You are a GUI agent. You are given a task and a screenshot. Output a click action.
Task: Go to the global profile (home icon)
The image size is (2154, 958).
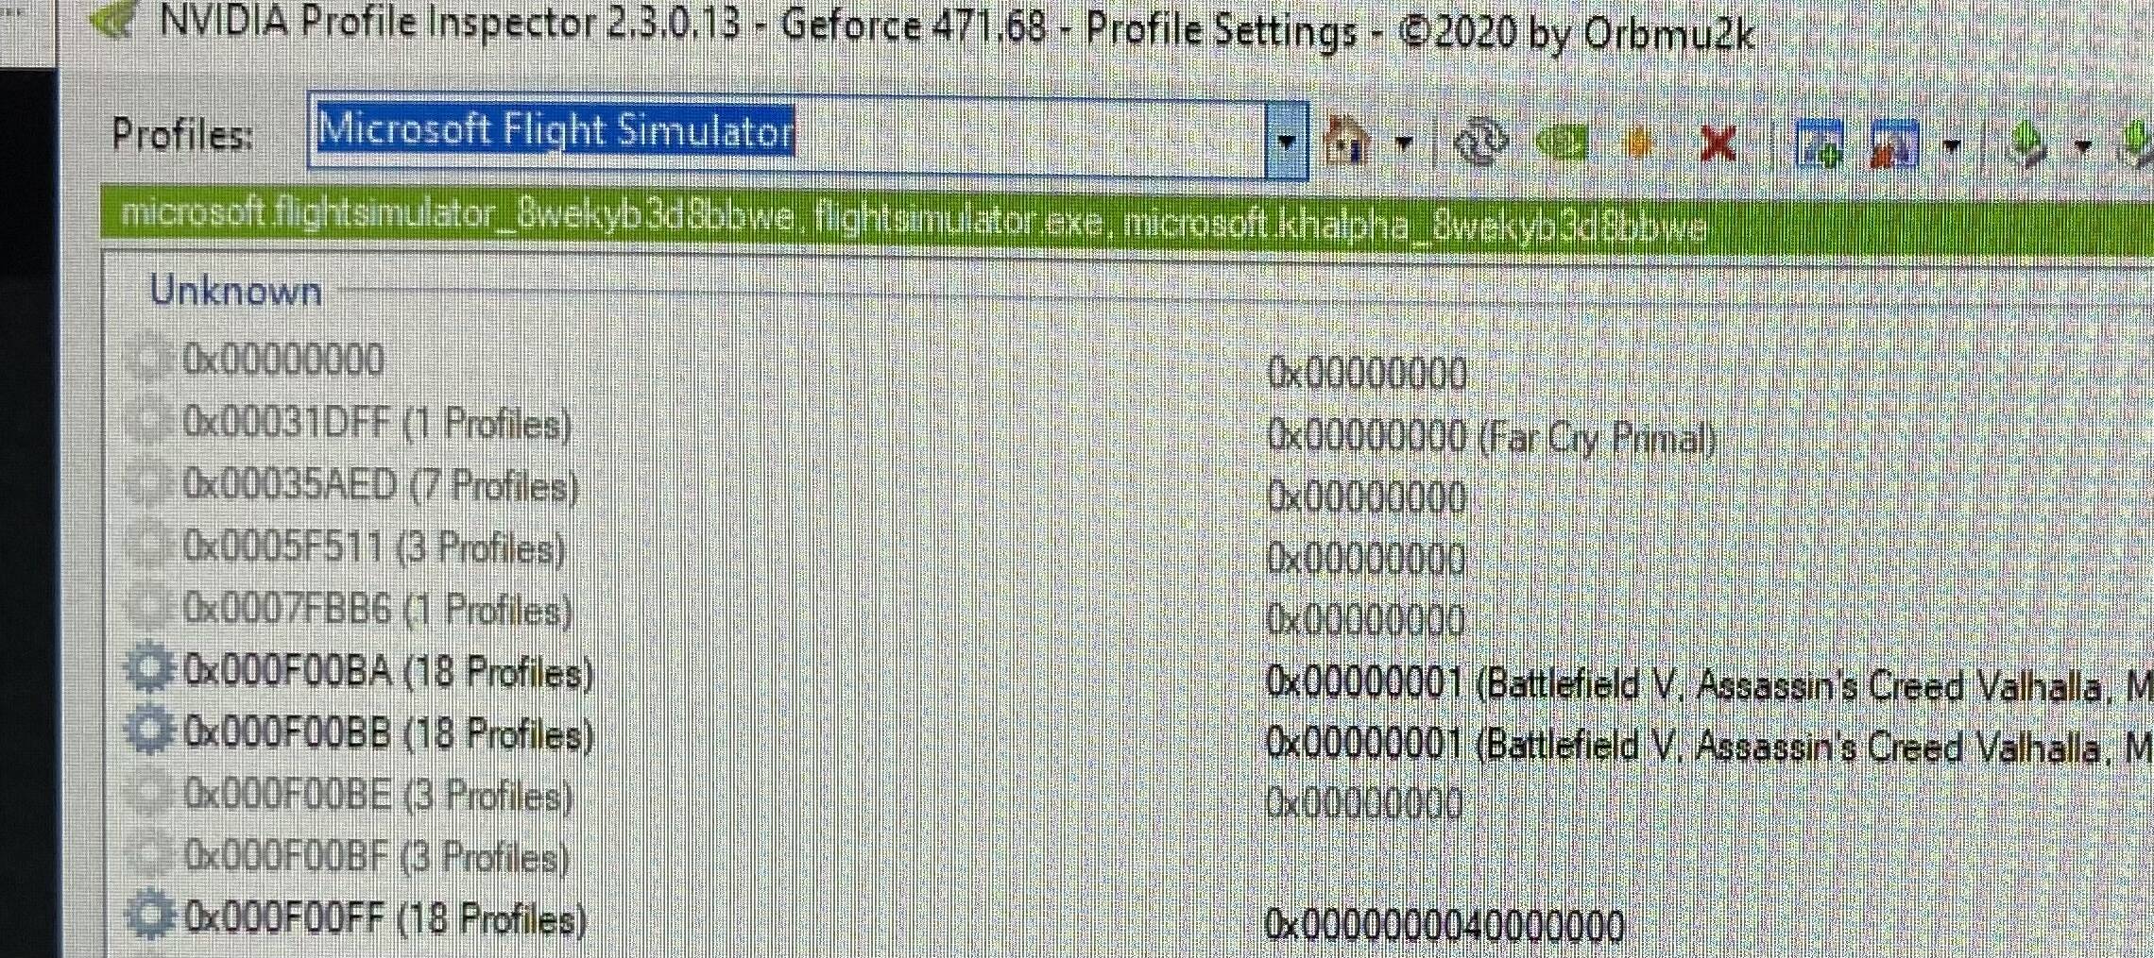[x=1347, y=142]
